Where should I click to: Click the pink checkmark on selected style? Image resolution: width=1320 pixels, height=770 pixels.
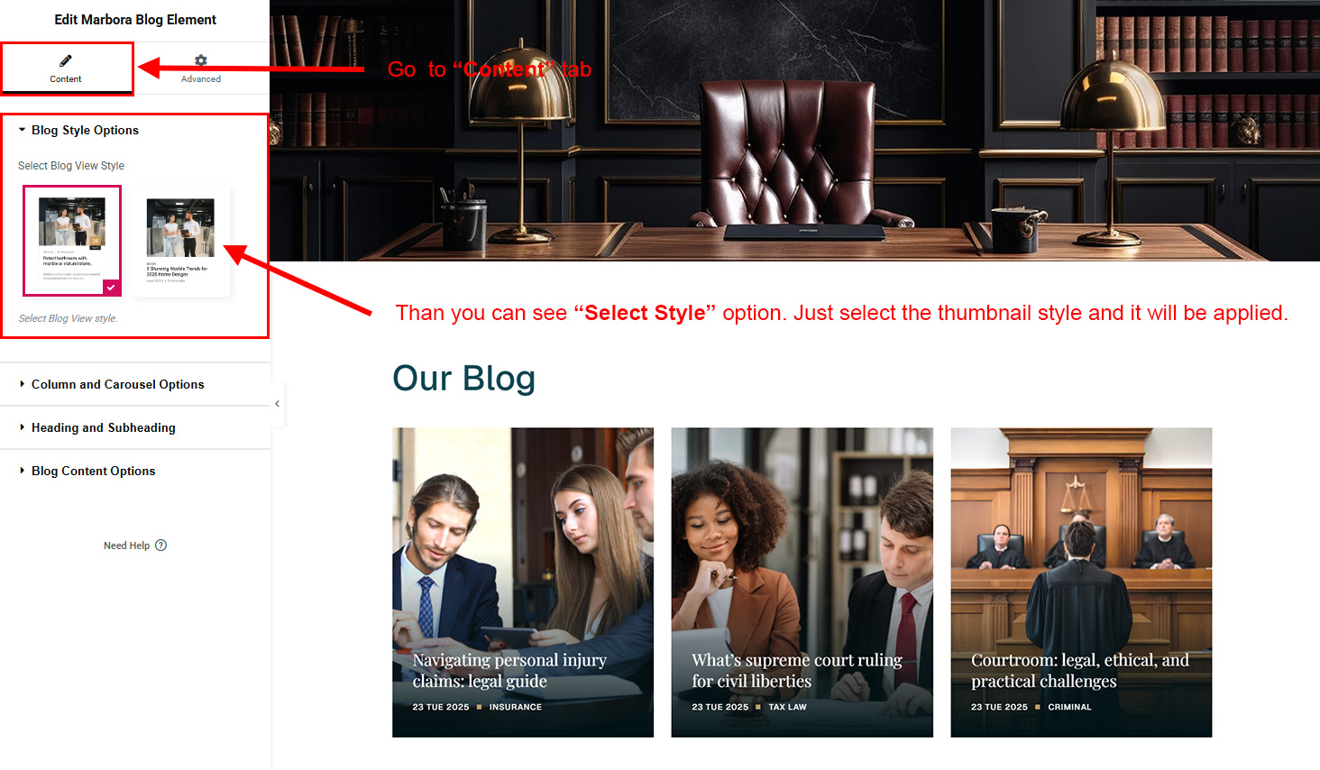[111, 288]
